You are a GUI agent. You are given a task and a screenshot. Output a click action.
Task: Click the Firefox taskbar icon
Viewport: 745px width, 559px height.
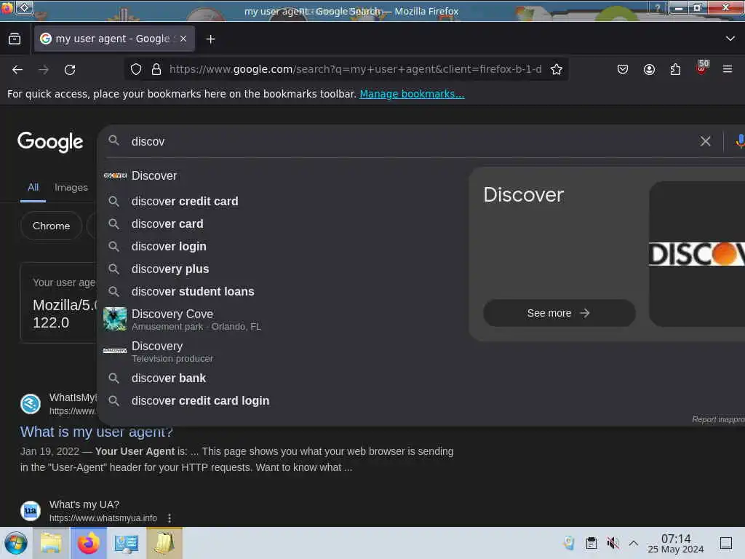point(88,543)
